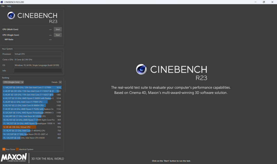The width and height of the screenshot is (277, 164).
Task: Click the Maxon logo at bottom left
Action: pyautogui.click(x=14, y=157)
